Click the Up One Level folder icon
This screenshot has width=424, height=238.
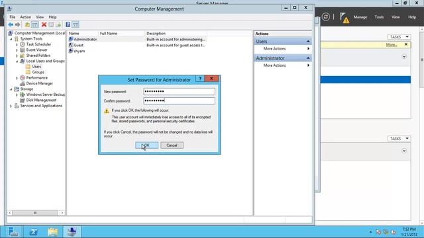pos(27,25)
